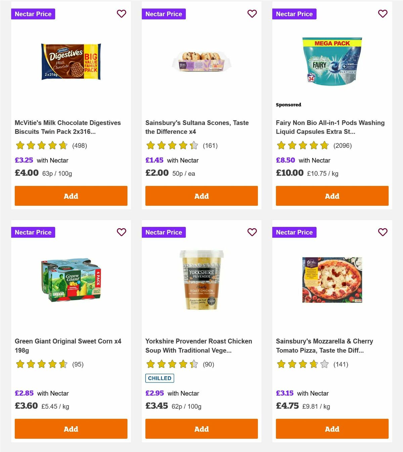
Task: Click the Nectar Price badge on the Fairy Pods
Action: click(x=294, y=14)
